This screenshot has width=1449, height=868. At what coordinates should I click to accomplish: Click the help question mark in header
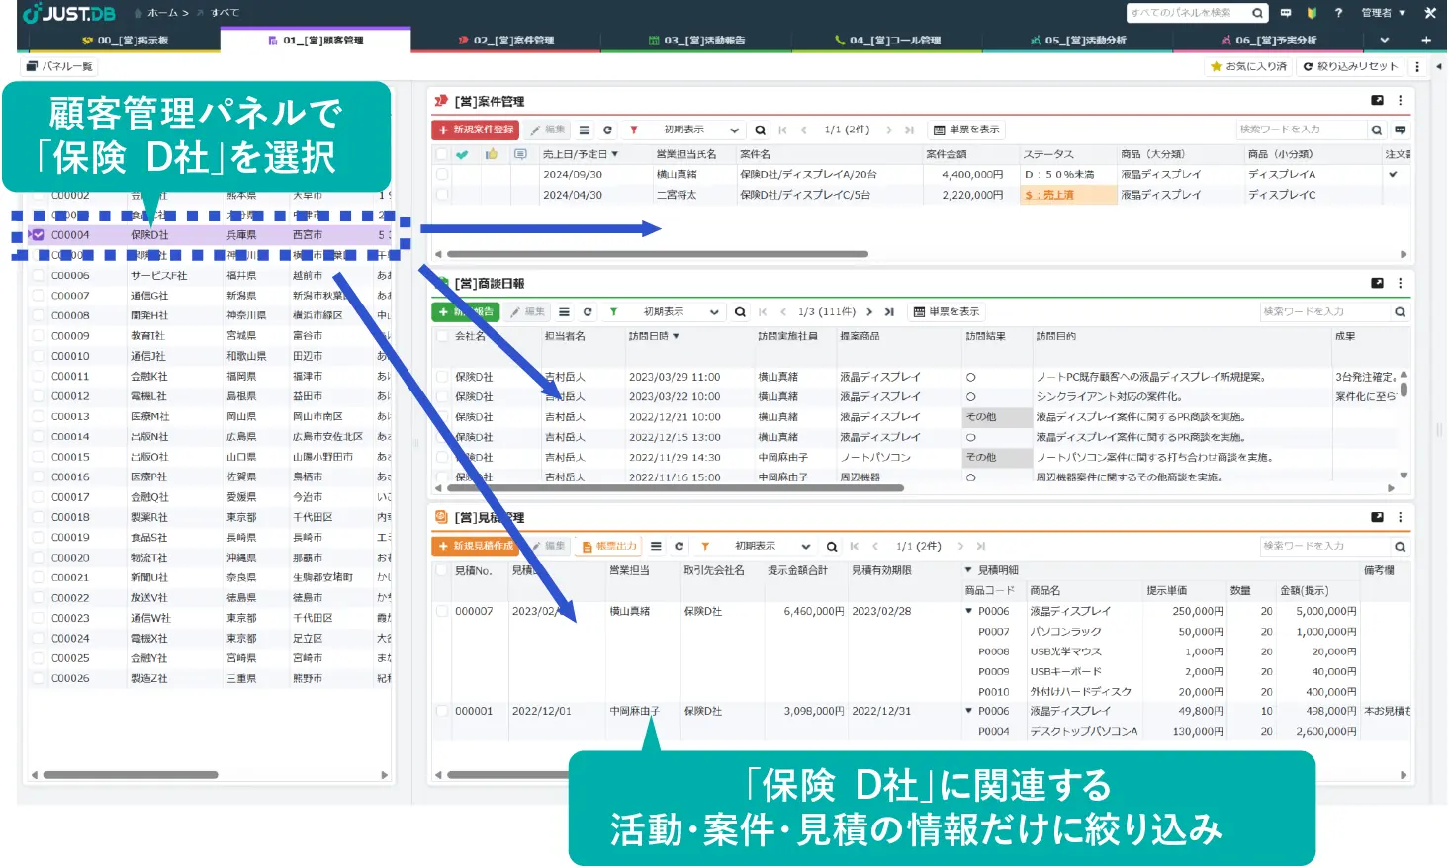click(x=1338, y=13)
